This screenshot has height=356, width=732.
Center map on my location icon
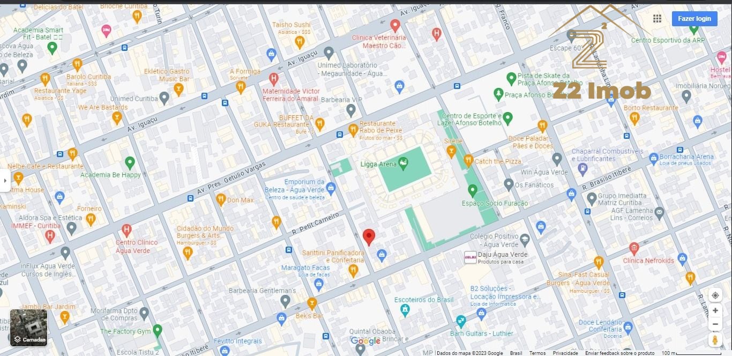pyautogui.click(x=715, y=295)
